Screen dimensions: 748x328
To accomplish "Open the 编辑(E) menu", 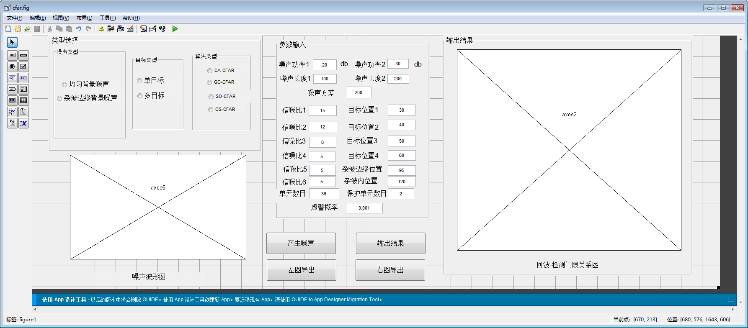I will point(38,18).
